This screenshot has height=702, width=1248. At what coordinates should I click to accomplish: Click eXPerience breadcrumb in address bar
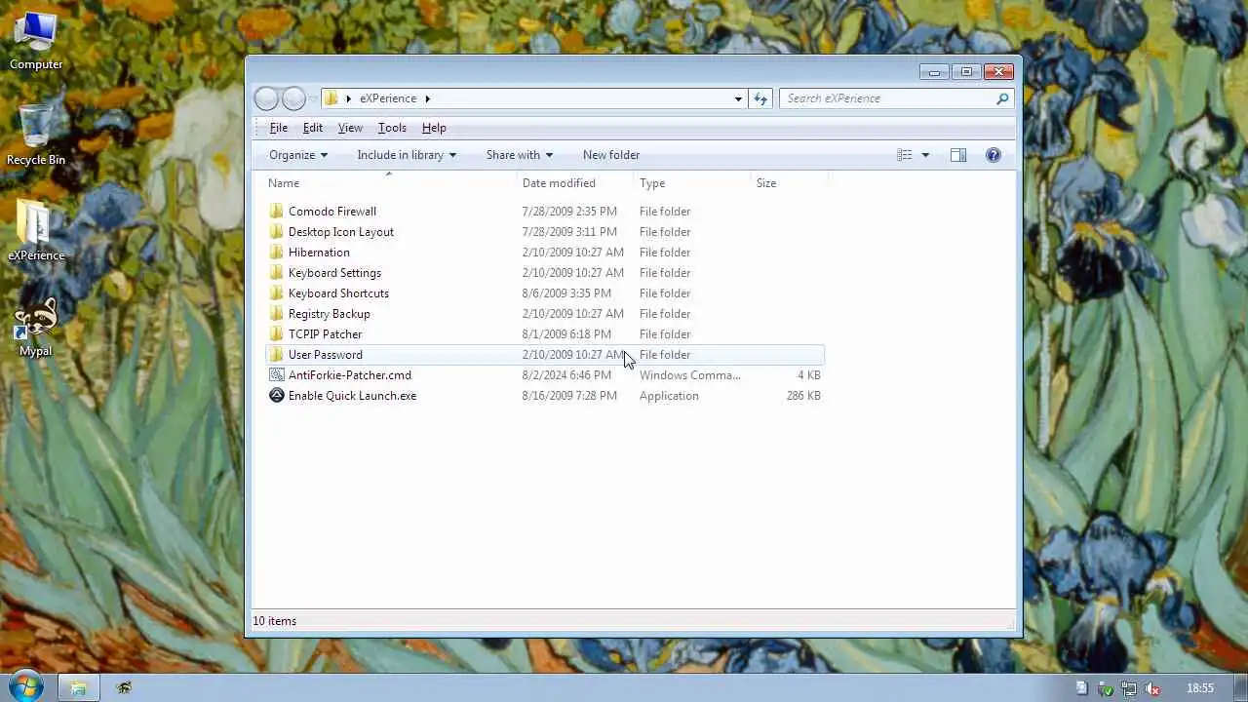click(x=388, y=98)
